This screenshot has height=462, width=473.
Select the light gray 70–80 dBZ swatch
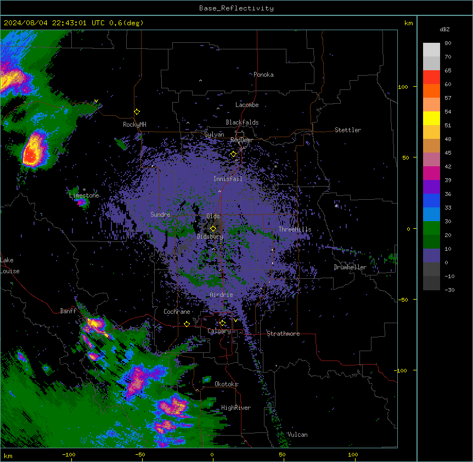pyautogui.click(x=431, y=50)
